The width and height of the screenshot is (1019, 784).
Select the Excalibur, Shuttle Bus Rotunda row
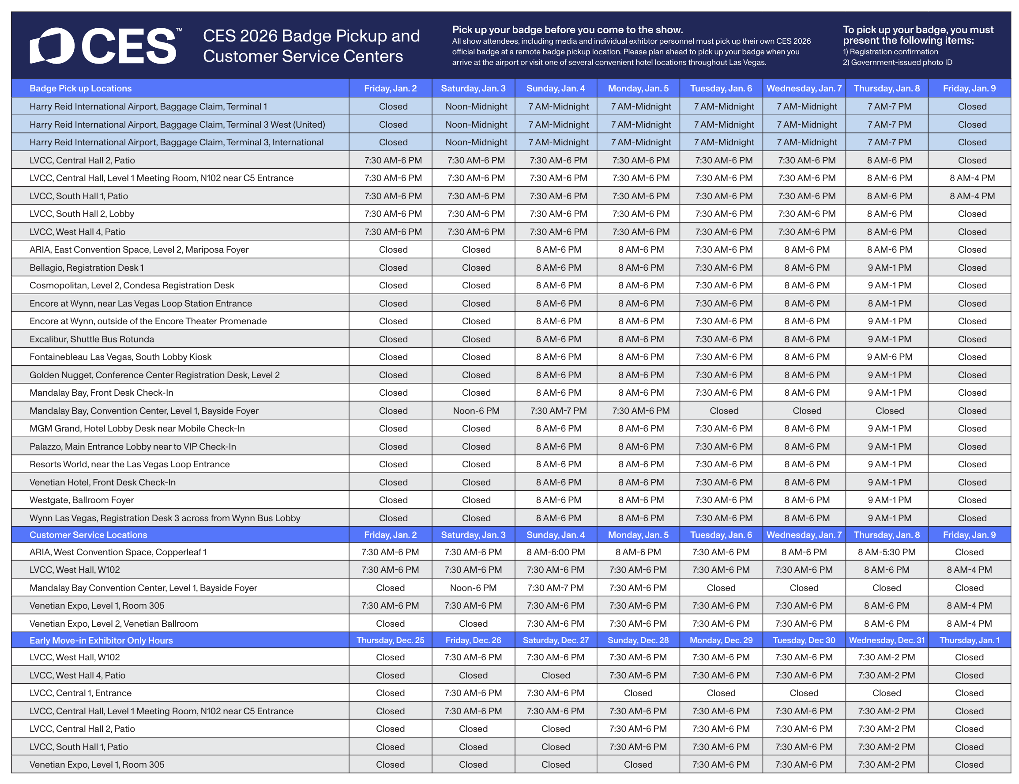91,339
